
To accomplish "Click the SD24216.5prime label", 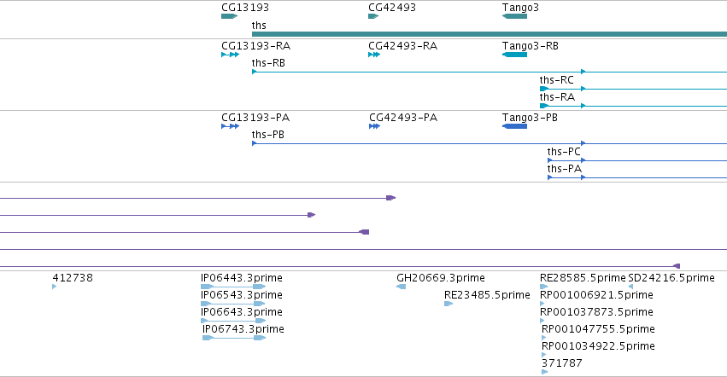I will pyautogui.click(x=671, y=278).
